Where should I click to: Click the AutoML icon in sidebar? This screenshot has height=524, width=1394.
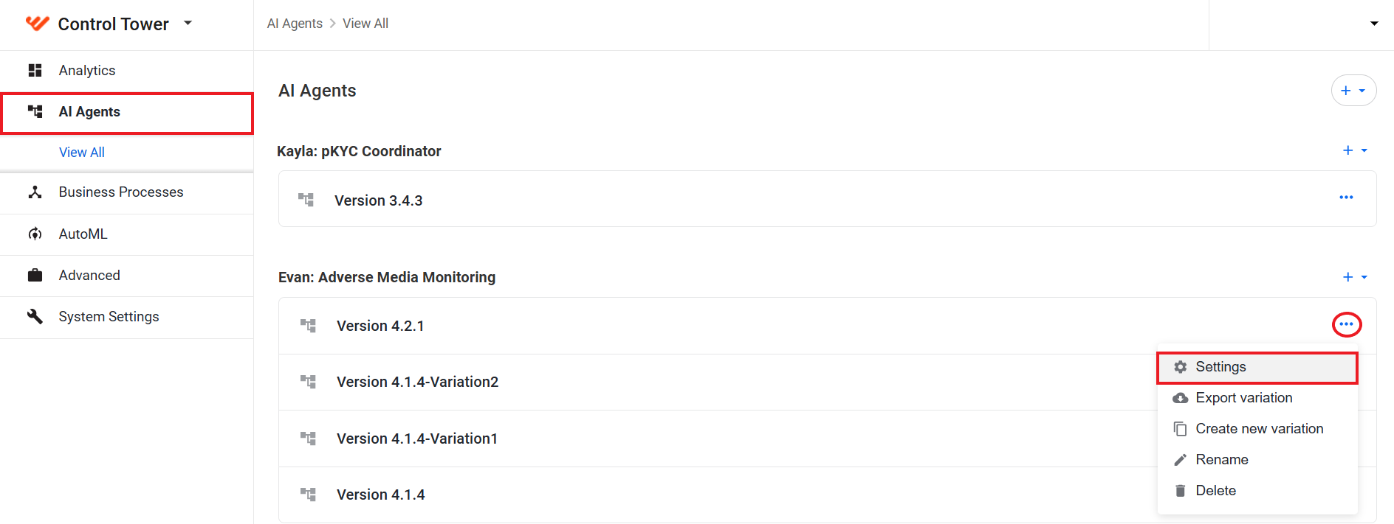coord(35,234)
